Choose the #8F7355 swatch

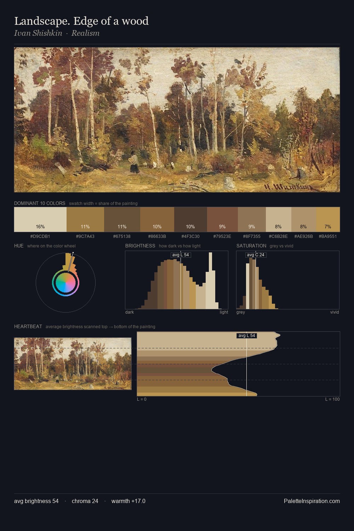click(x=252, y=219)
